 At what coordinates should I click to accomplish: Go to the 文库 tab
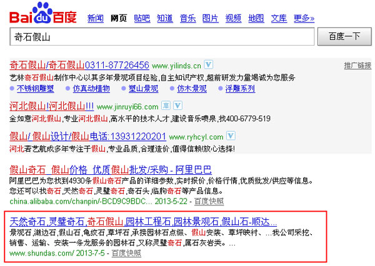click(x=279, y=18)
